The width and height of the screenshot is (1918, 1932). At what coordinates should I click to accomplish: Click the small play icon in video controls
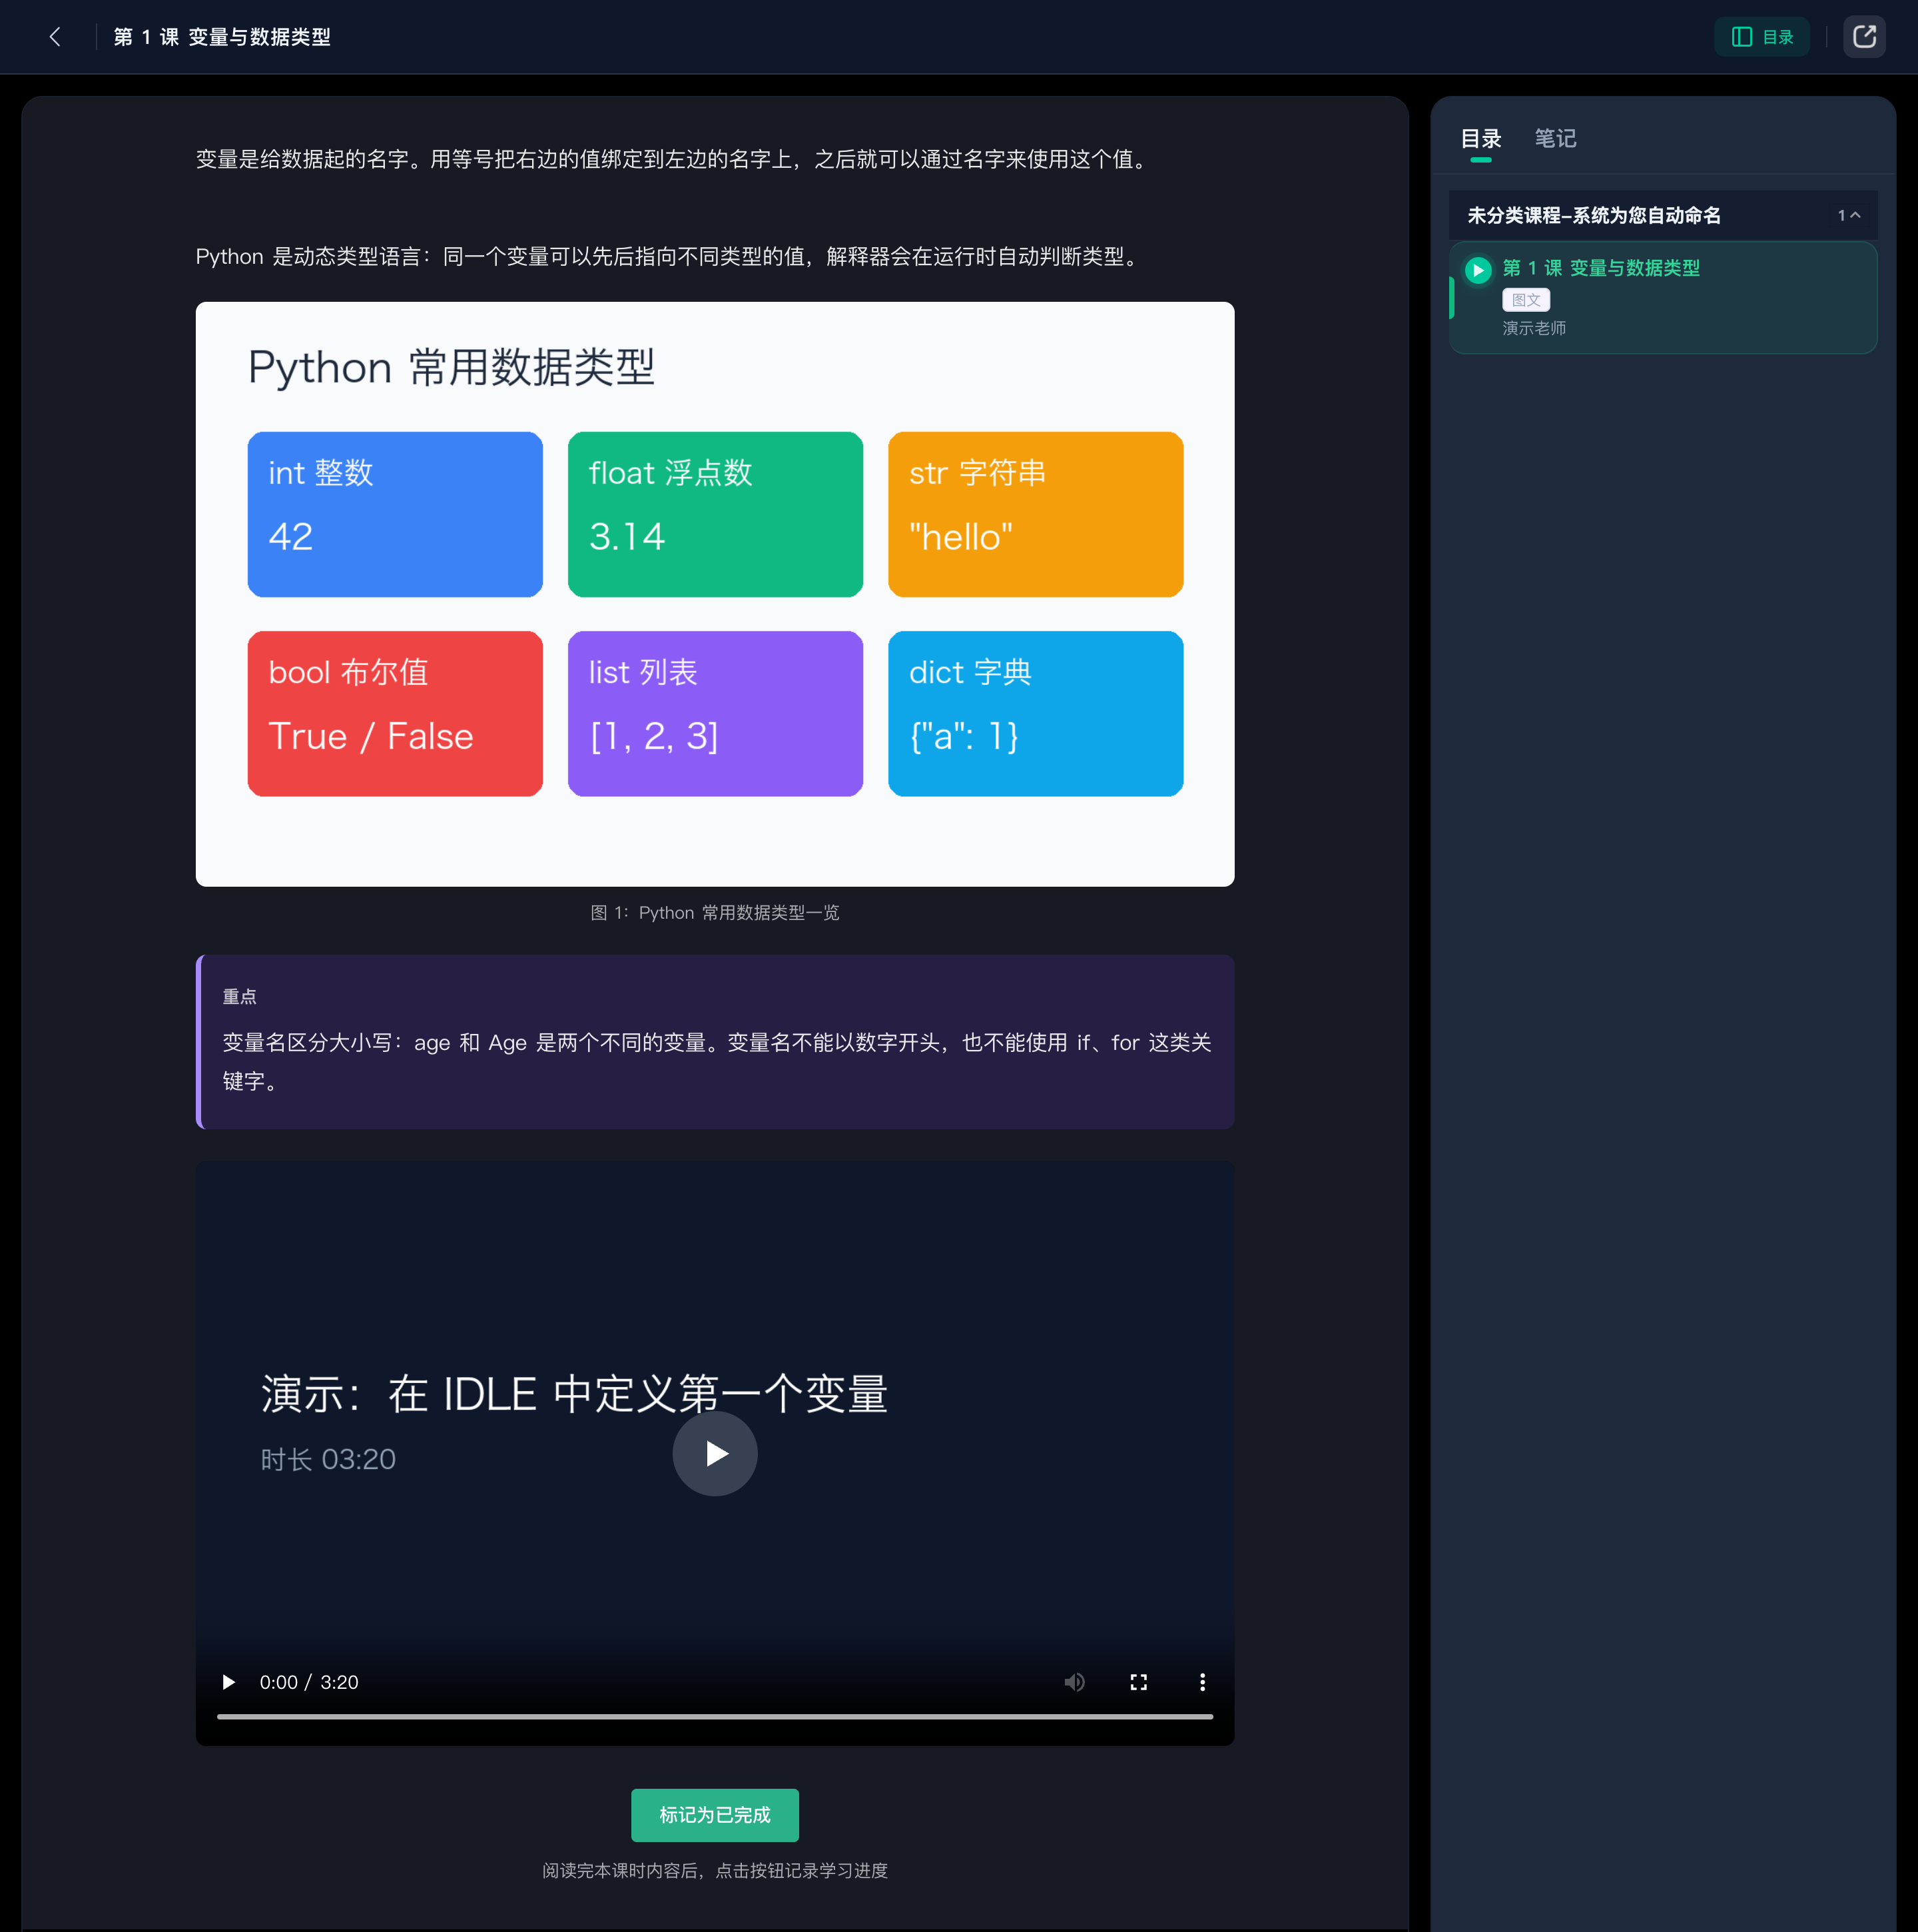point(228,1681)
